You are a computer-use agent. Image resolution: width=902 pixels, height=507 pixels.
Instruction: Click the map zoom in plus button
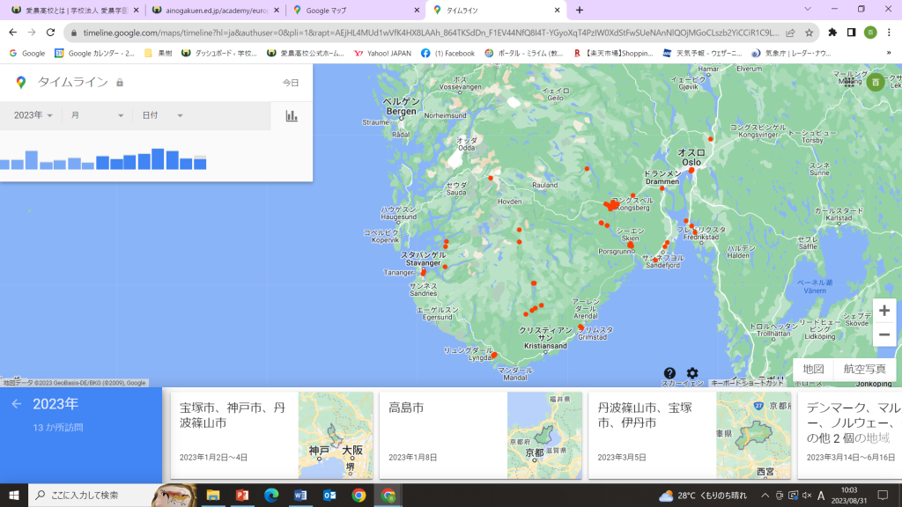884,311
